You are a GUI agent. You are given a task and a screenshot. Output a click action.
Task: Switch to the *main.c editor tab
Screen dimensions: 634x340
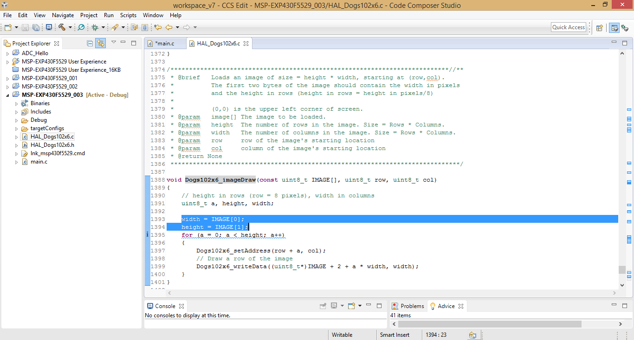click(164, 43)
